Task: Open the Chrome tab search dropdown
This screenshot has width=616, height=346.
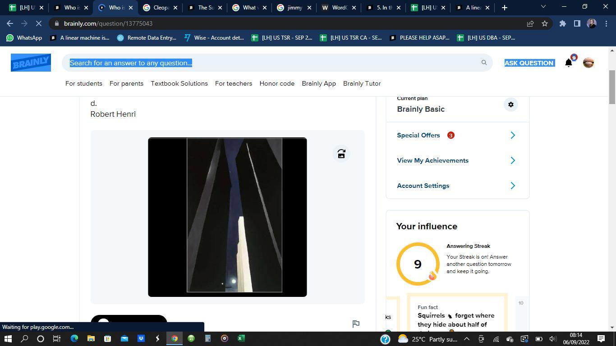Action: pos(543,7)
